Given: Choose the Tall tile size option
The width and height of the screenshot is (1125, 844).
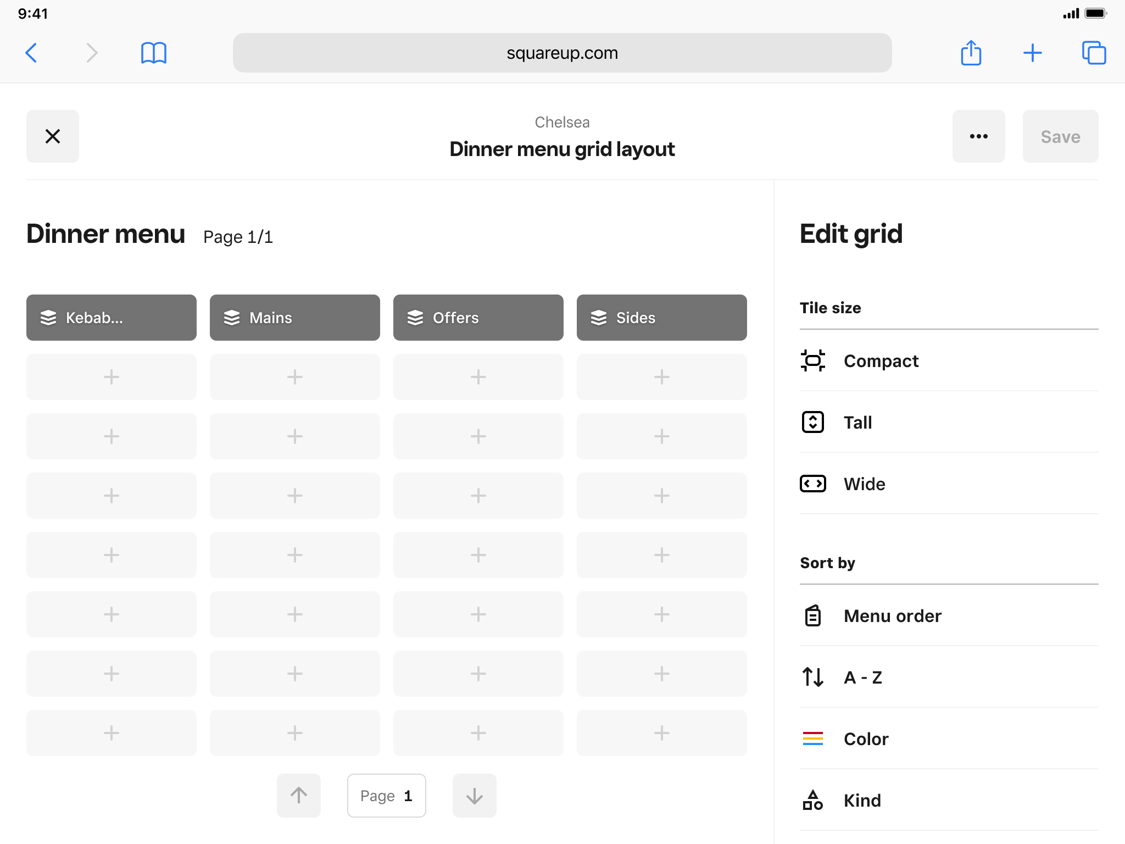Looking at the screenshot, I should click(x=857, y=423).
